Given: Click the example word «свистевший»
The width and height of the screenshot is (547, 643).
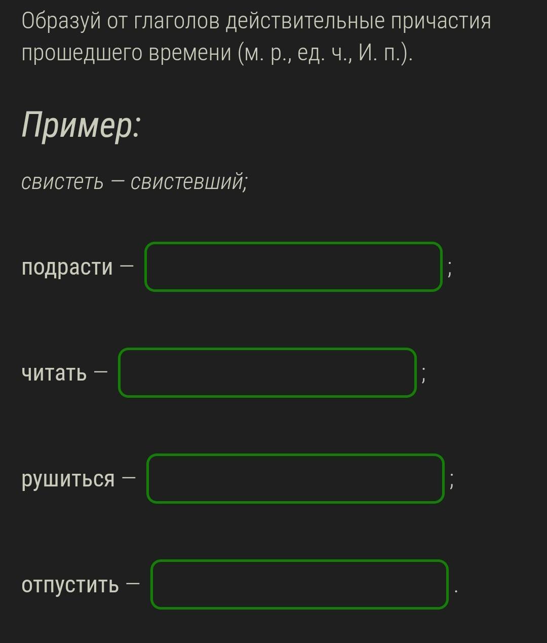Looking at the screenshot, I should [187, 182].
